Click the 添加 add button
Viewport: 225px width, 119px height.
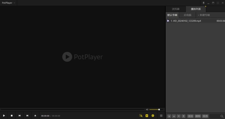click(190, 116)
